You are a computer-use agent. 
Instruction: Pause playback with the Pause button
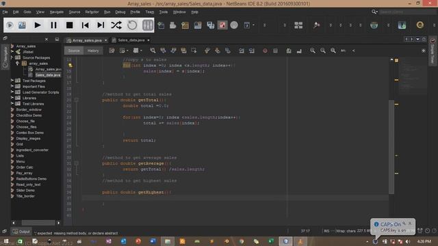pyautogui.click(x=53, y=25)
